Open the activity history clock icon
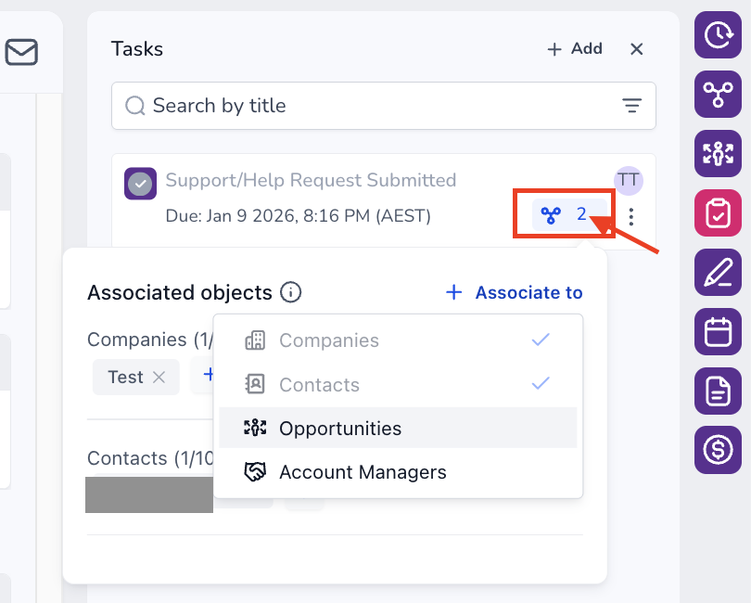This screenshot has width=751, height=603. [x=718, y=34]
